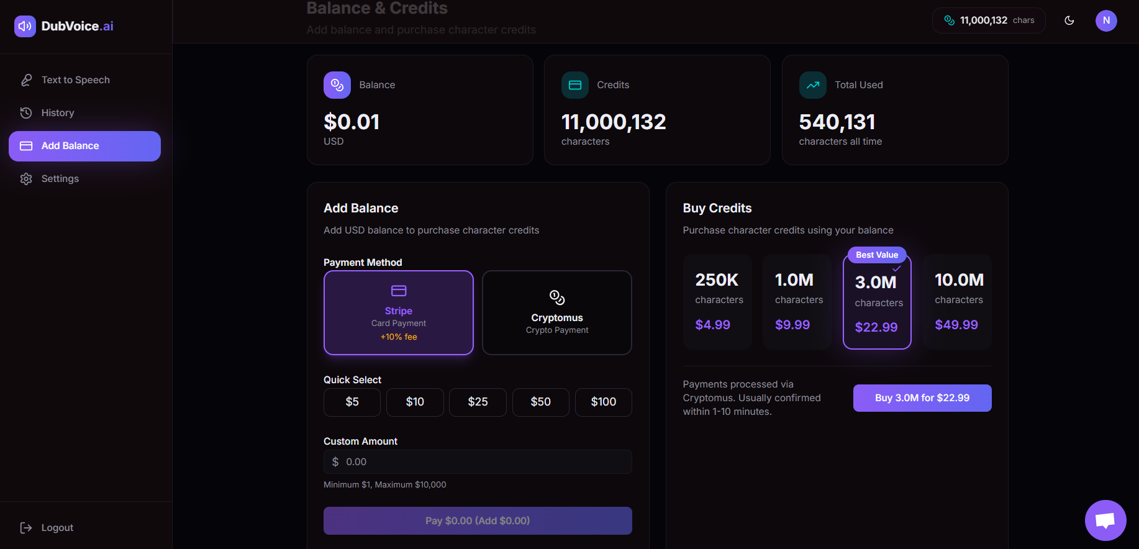Select the Settings gear icon
The height and width of the screenshot is (549, 1139).
point(25,178)
